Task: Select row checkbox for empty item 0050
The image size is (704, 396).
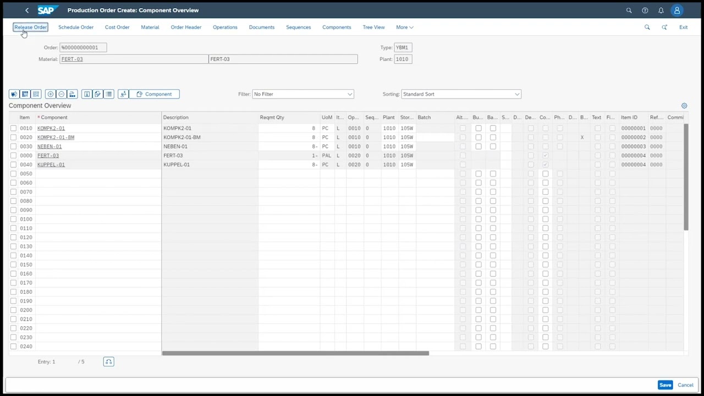Action: click(x=13, y=174)
